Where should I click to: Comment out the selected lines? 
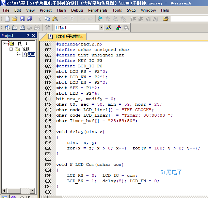(148, 19)
